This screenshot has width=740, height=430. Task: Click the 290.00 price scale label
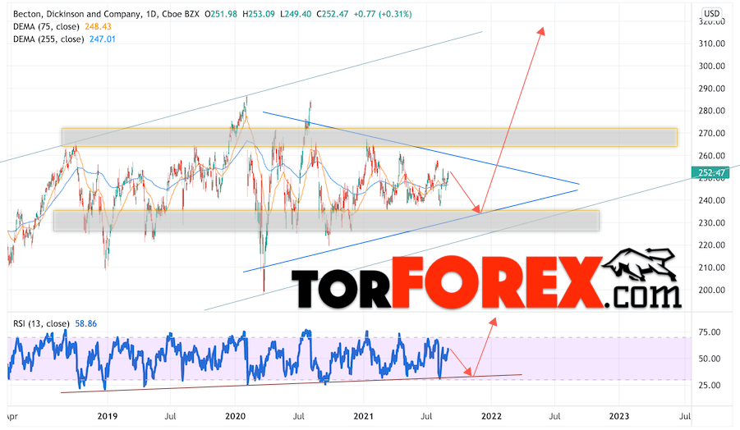point(712,88)
